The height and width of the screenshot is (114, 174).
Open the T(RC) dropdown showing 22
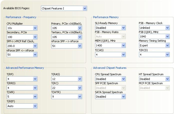click(x=67, y=88)
